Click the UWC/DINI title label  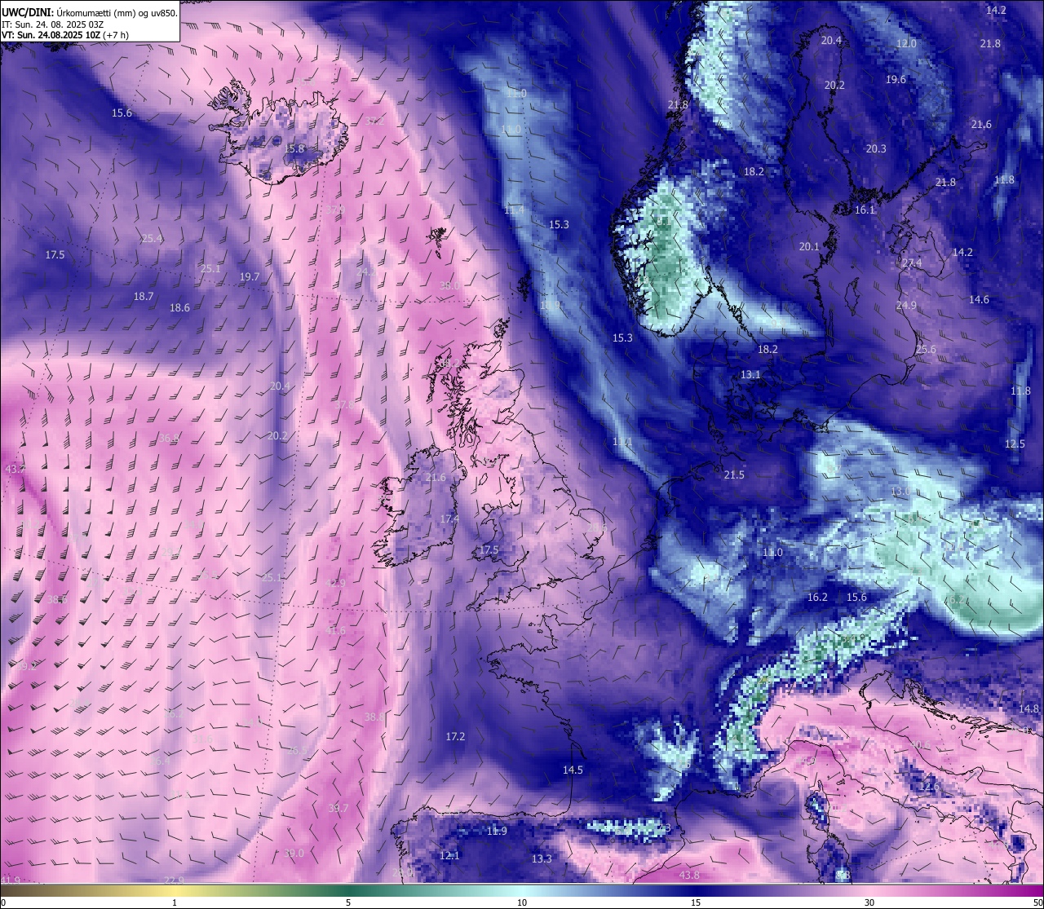26,12
